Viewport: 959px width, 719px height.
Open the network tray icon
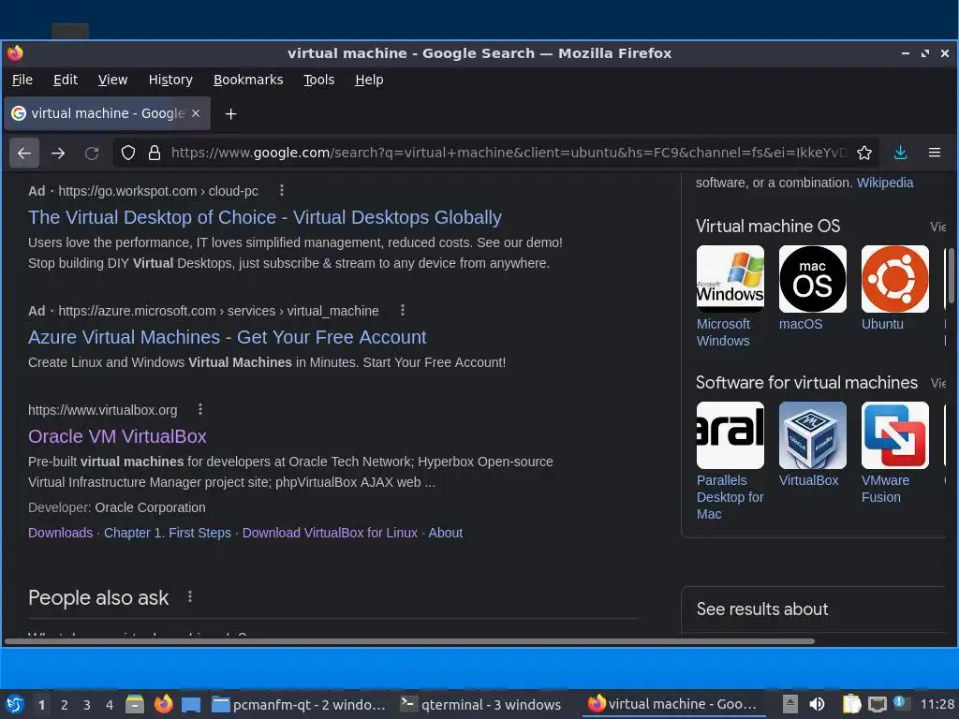coord(877,704)
